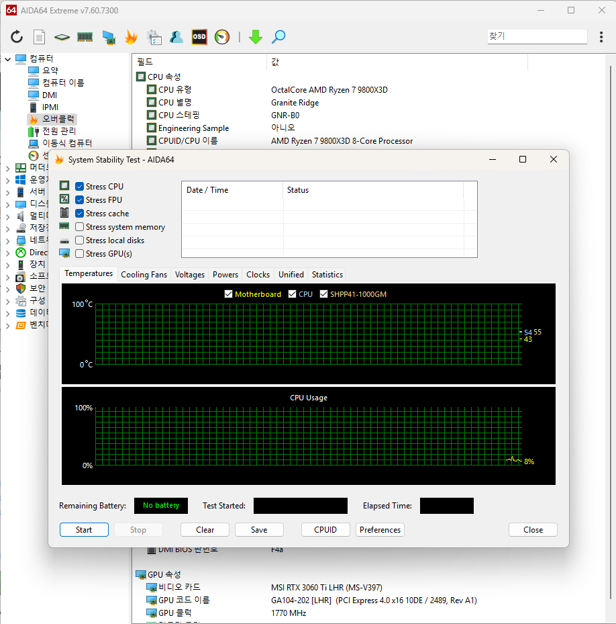Image resolution: width=616 pixels, height=624 pixels.
Task: Open the monitor diagnostics toolbar icon
Action: 109,37
